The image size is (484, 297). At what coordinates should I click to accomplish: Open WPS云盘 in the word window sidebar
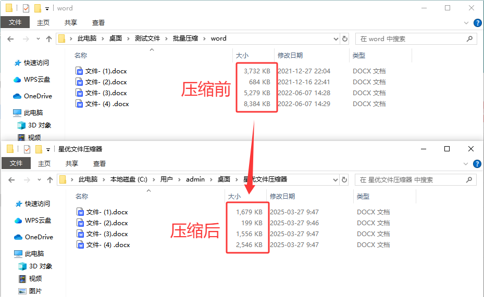click(x=37, y=80)
